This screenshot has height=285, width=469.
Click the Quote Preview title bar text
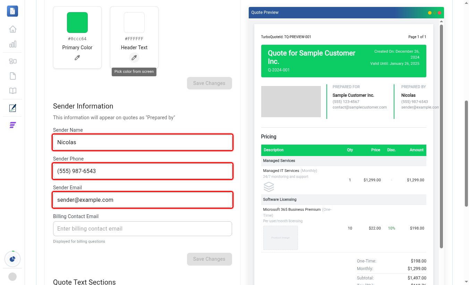(x=265, y=12)
